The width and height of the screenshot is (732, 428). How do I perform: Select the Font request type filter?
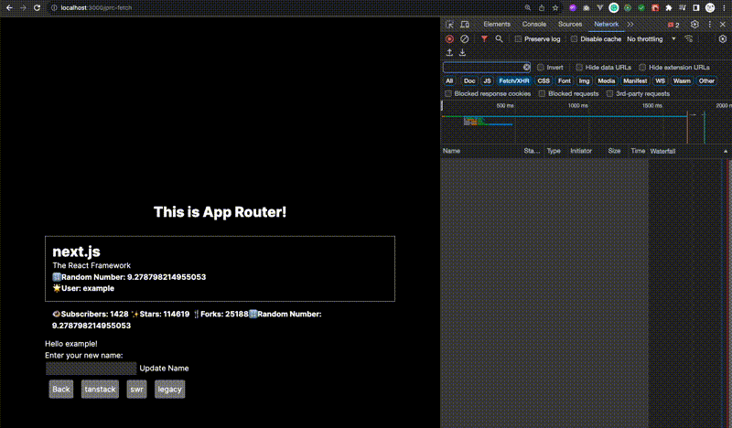pyautogui.click(x=564, y=80)
